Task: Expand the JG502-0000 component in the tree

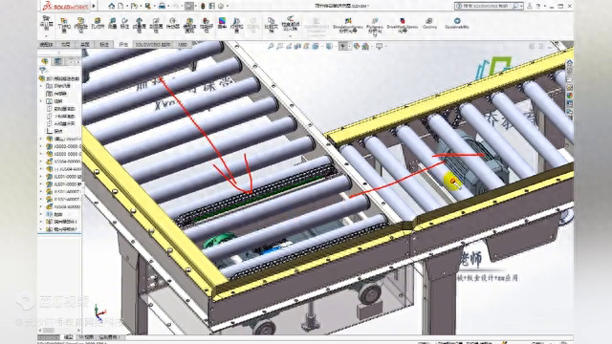Action: 41,146
